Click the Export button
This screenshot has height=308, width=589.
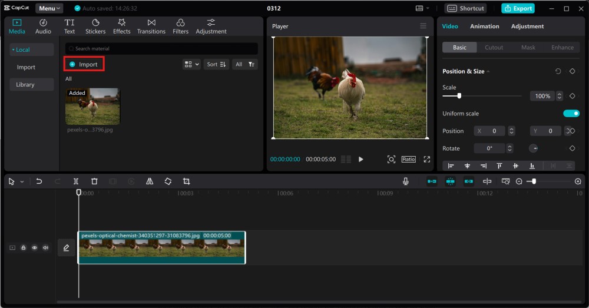point(518,8)
